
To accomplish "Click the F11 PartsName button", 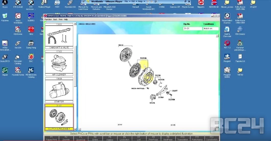I will coord(197,138).
